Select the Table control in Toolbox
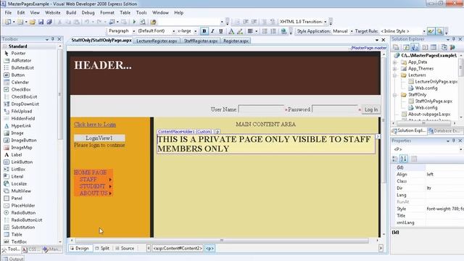 click(17, 234)
